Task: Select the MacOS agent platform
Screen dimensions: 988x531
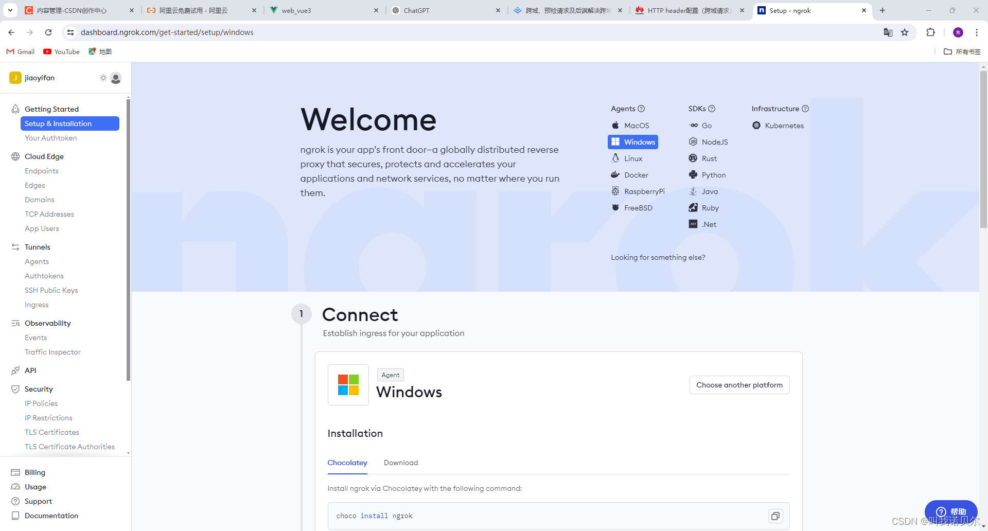Action: [630, 126]
